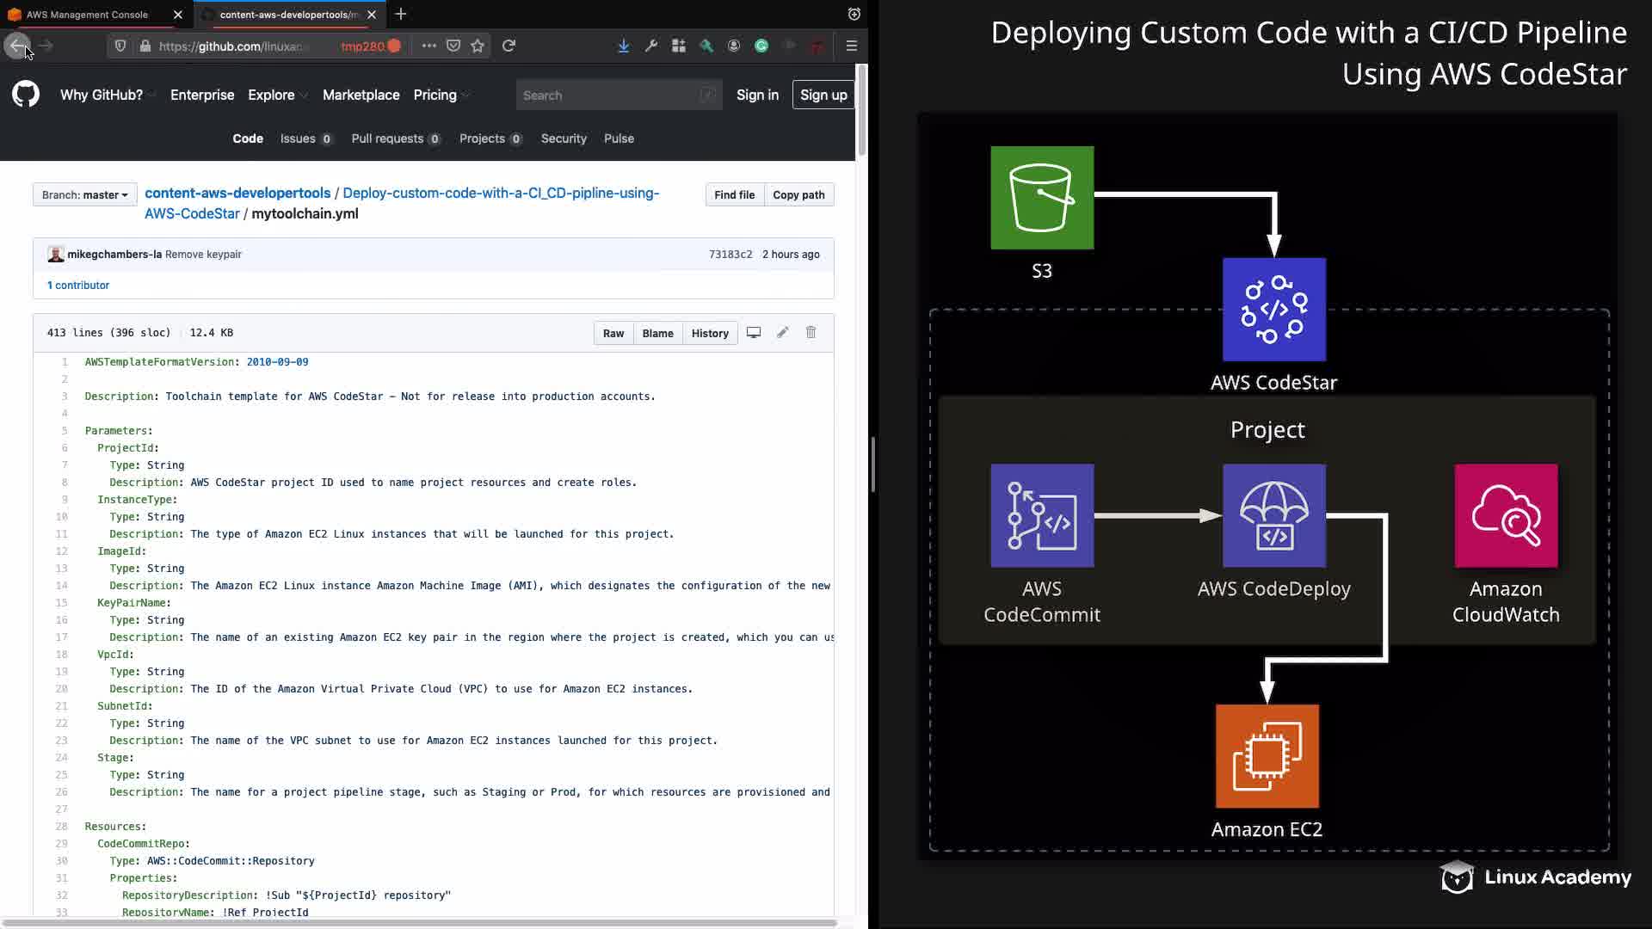The image size is (1652, 929).
Task: Reload the page with refresh icon
Action: (x=509, y=46)
